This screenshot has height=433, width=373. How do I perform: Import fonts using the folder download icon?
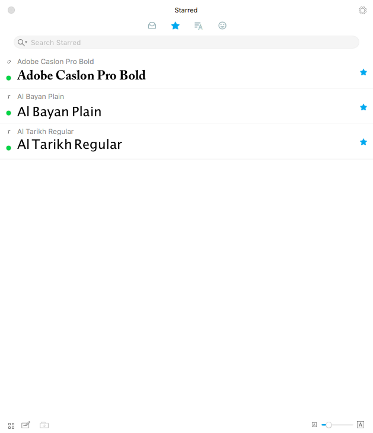point(44,425)
